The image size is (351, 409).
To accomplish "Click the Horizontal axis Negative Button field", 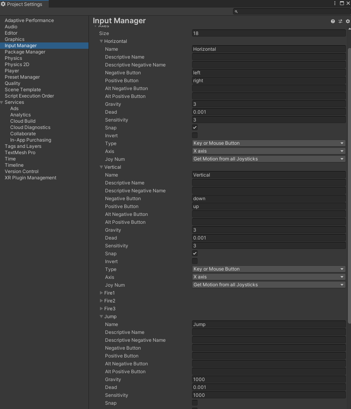I will click(269, 73).
